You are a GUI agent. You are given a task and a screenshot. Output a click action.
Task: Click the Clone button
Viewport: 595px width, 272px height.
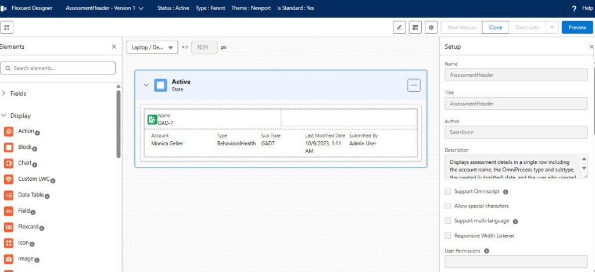tap(496, 27)
